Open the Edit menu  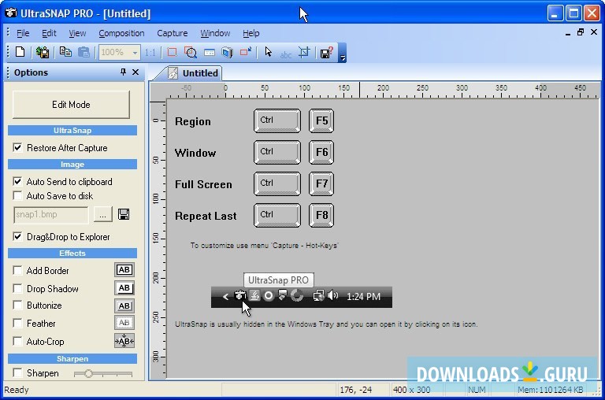pos(49,33)
